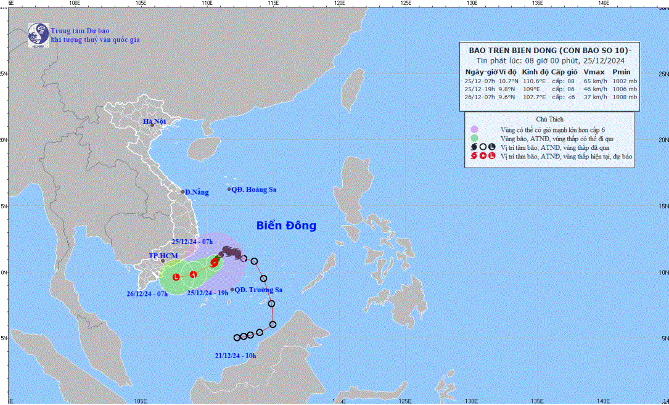Click the 'TP.HCM' map label
Screen dimensions: 669x405
(163, 256)
